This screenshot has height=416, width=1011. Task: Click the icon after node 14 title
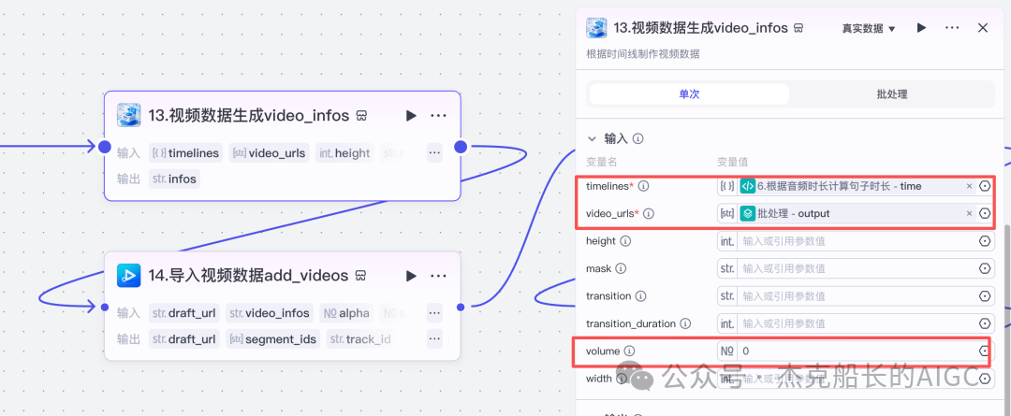point(361,277)
